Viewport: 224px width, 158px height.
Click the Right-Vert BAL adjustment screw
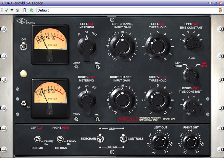pos(97,119)
